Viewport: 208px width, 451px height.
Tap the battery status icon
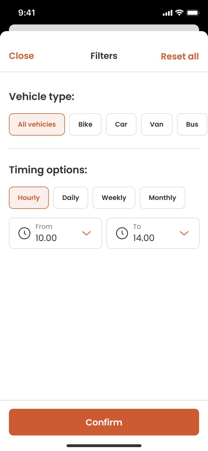pos(193,13)
